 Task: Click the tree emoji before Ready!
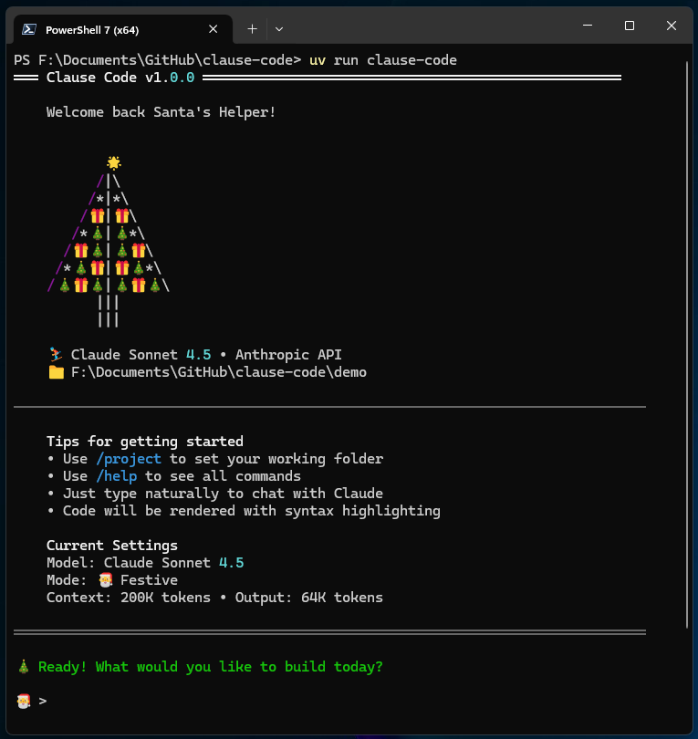[24, 666]
